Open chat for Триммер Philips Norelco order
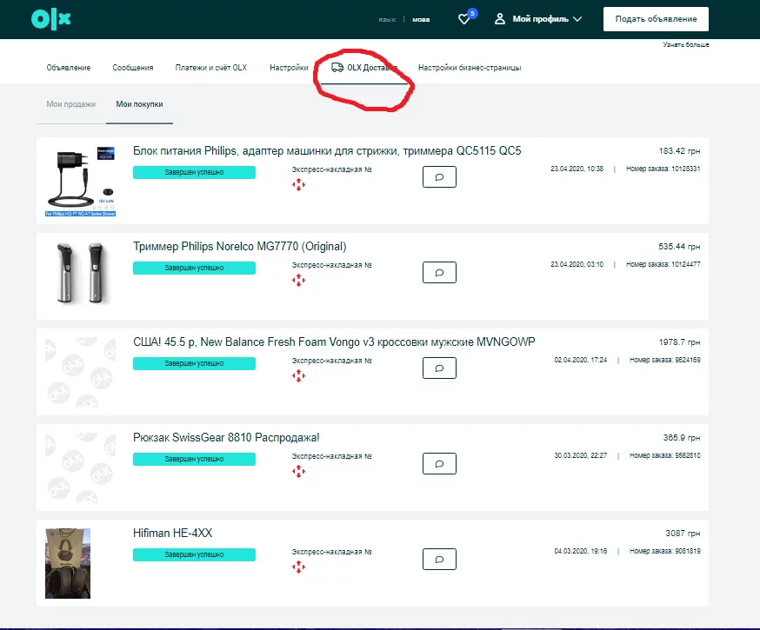This screenshot has width=760, height=630. 439,272
